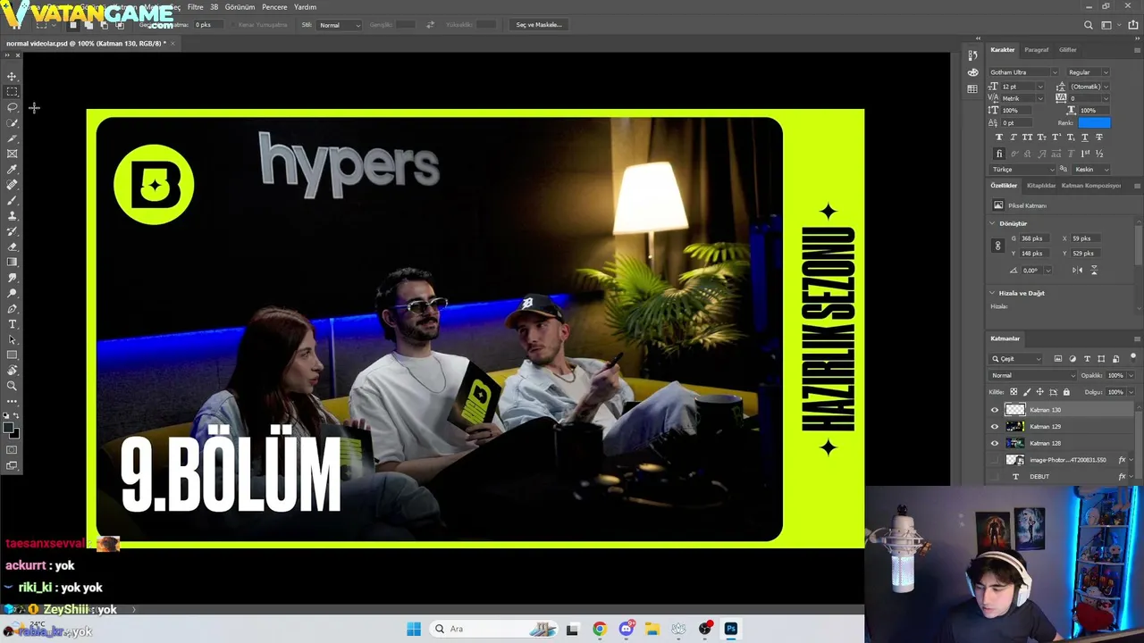The height and width of the screenshot is (643, 1144).
Task: Open the Photoshop search icon
Action: pyautogui.click(x=1088, y=25)
